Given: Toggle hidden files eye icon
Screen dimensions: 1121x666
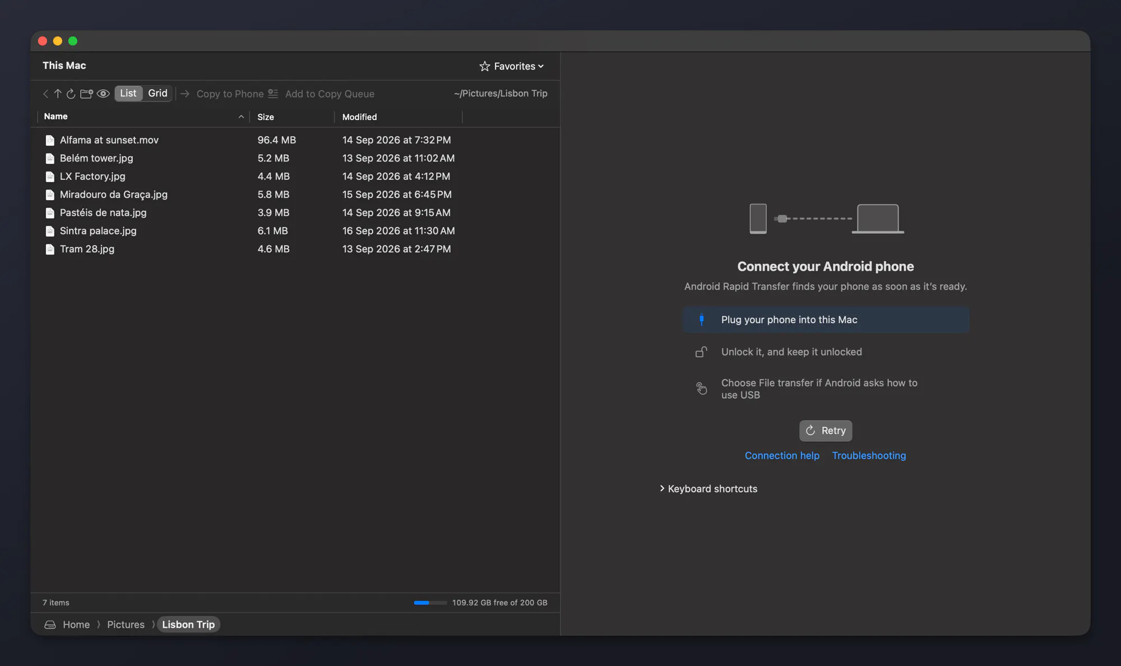Looking at the screenshot, I should [x=103, y=94].
